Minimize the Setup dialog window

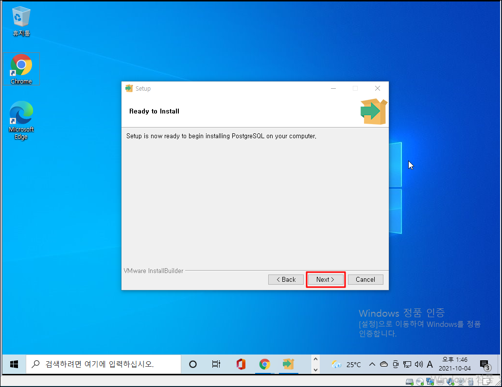pyautogui.click(x=333, y=89)
